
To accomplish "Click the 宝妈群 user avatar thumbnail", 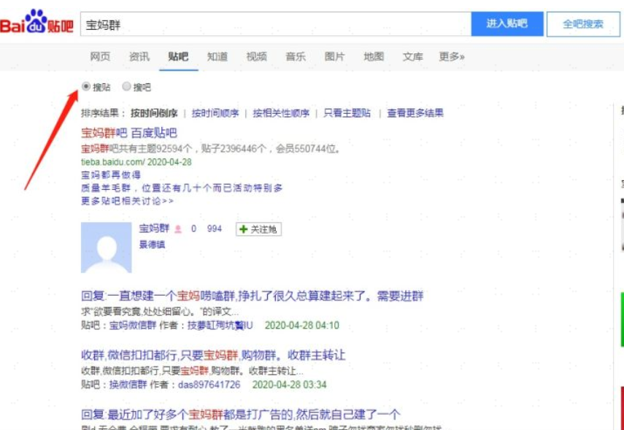I will click(x=107, y=247).
